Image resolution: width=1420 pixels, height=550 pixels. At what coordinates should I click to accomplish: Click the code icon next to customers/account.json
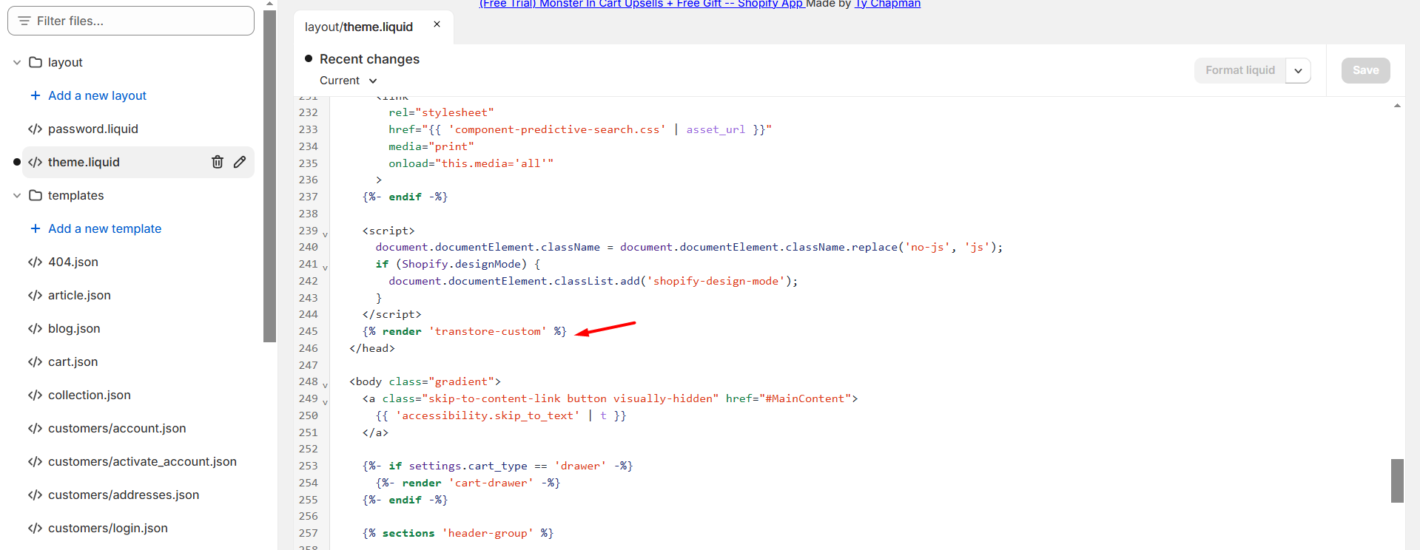(35, 428)
